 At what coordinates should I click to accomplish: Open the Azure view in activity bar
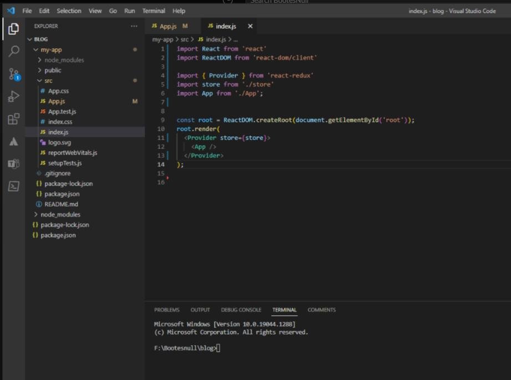point(13,142)
